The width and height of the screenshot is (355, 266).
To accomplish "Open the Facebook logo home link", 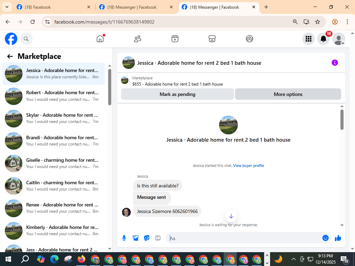I will [11, 39].
